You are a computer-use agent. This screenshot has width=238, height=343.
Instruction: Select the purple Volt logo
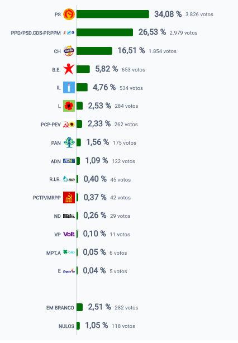69,234
